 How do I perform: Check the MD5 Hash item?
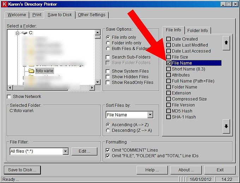pos(168,111)
